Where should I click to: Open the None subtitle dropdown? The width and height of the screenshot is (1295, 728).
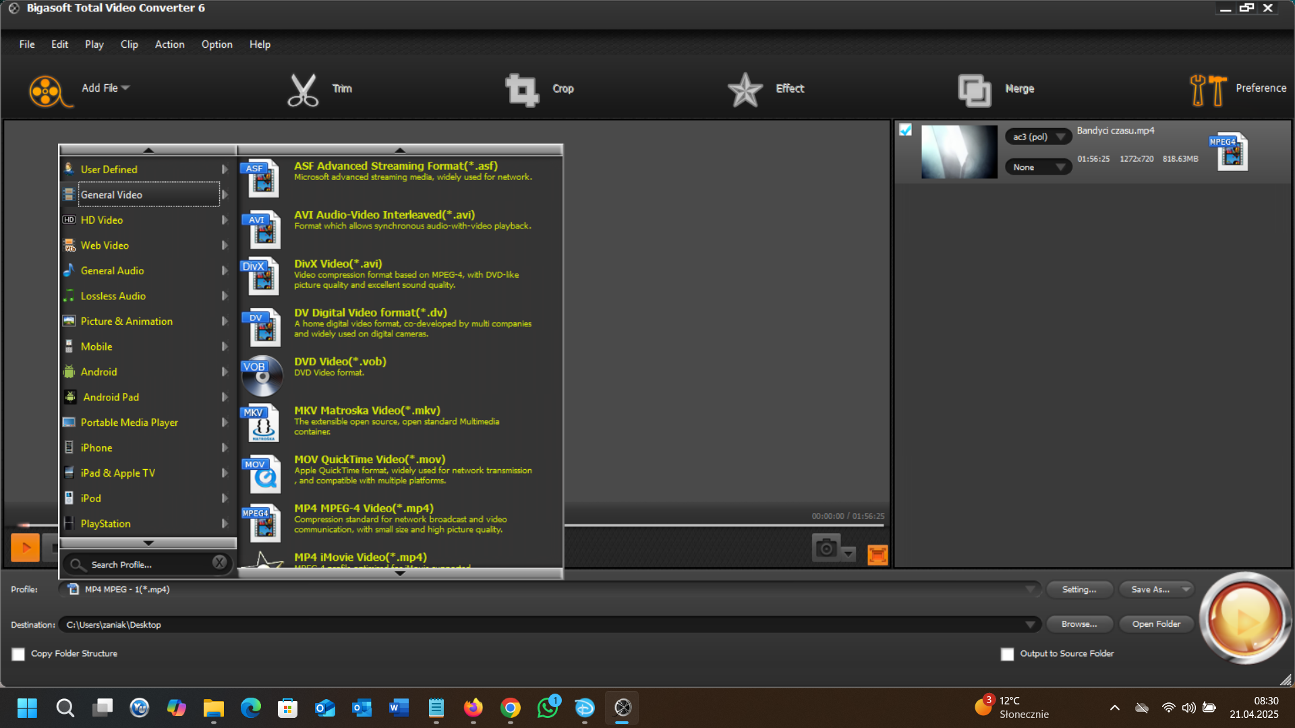coord(1038,167)
